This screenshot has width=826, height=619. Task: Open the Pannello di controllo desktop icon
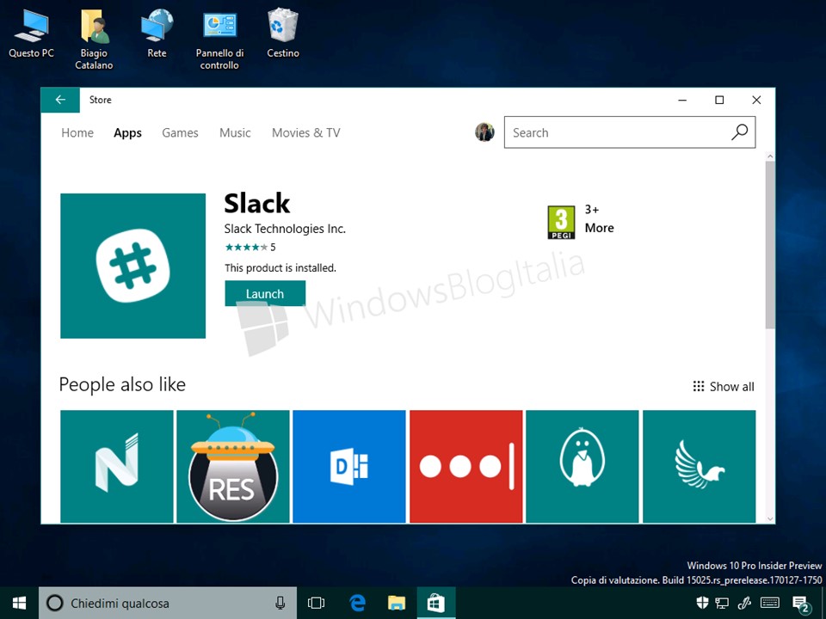219,40
